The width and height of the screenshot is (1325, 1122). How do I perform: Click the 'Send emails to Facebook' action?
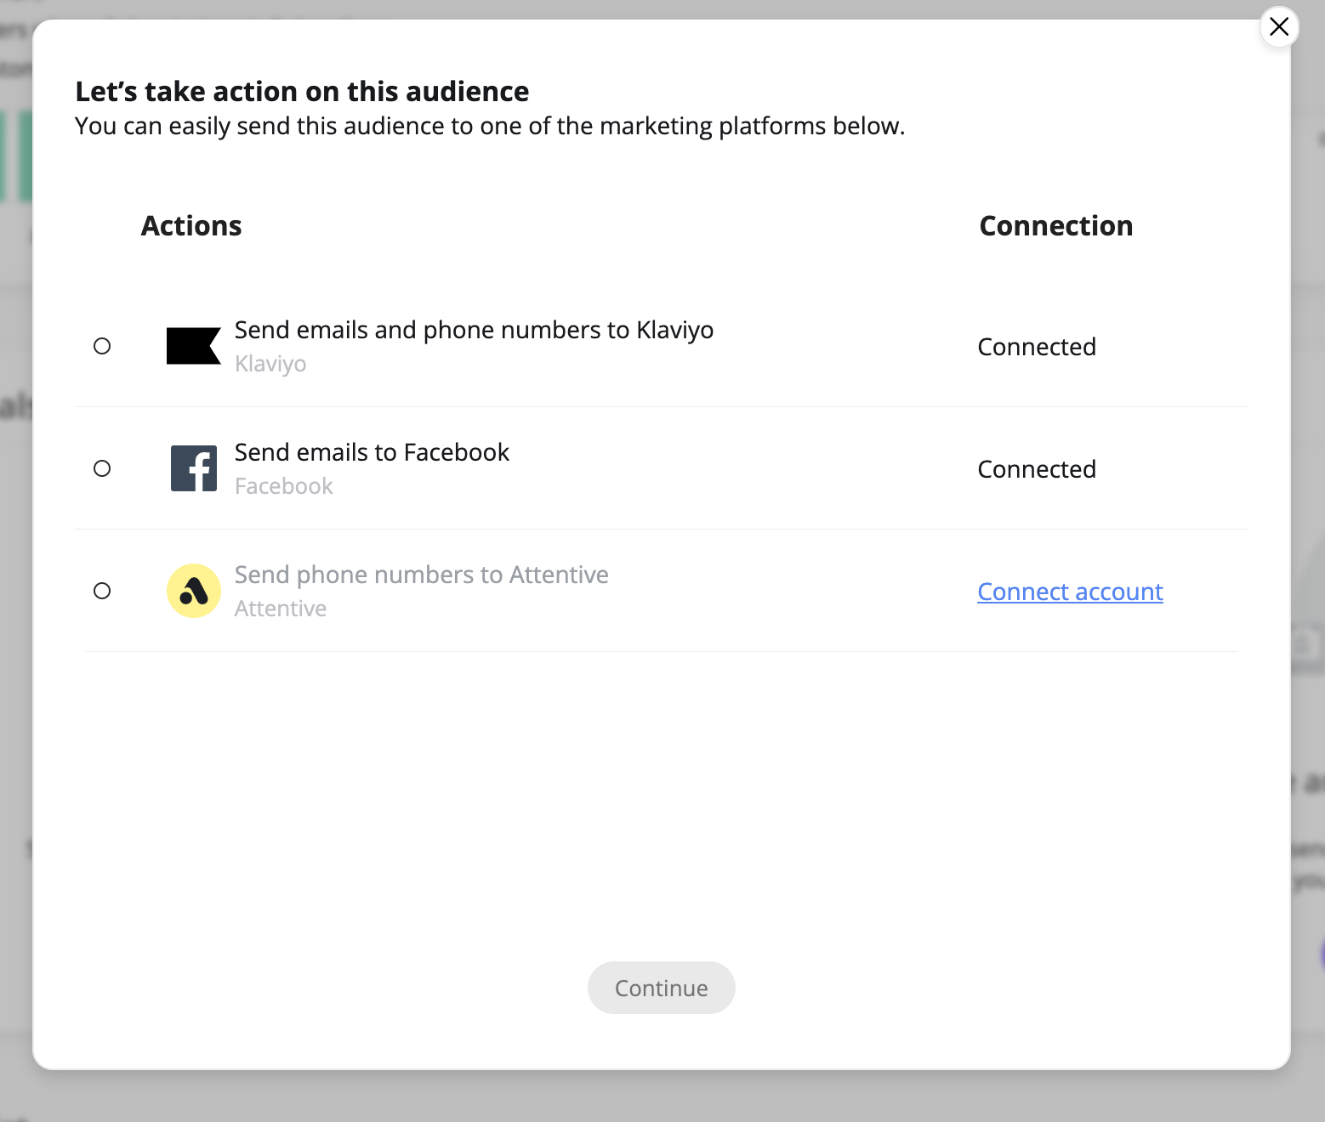372,452
